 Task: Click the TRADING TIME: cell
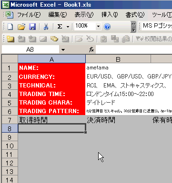(52, 94)
